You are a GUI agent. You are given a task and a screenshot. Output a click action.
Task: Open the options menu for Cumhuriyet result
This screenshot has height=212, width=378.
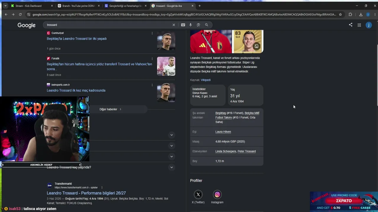coord(152,33)
